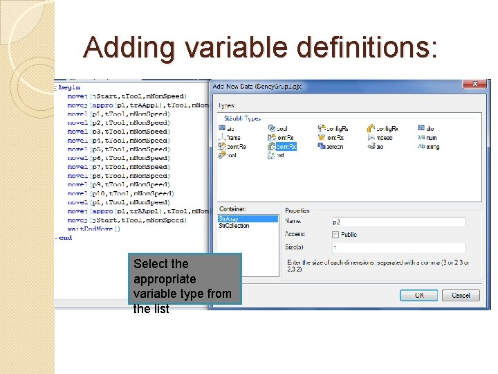This screenshot has width=498, height=374.
Task: Pick the frame type
Action: (x=230, y=138)
